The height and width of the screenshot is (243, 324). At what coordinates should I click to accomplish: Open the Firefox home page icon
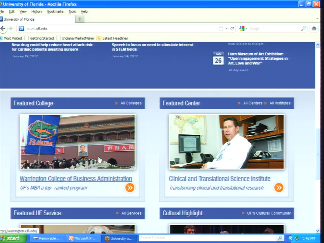[314, 28]
